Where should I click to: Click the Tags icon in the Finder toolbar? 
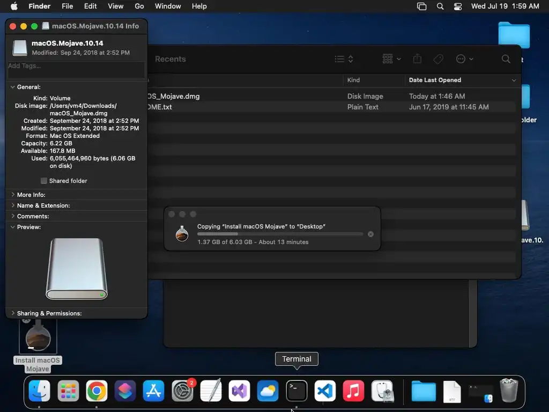click(438, 59)
